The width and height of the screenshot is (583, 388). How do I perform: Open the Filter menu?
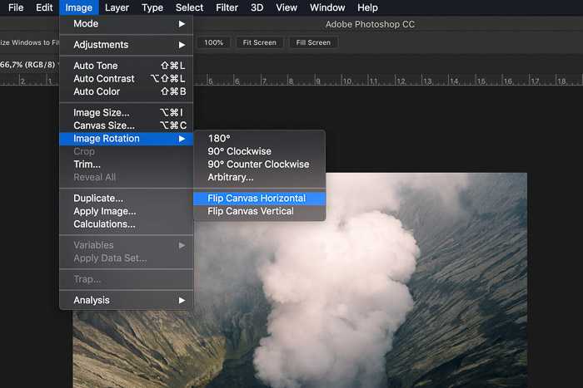coord(227,7)
